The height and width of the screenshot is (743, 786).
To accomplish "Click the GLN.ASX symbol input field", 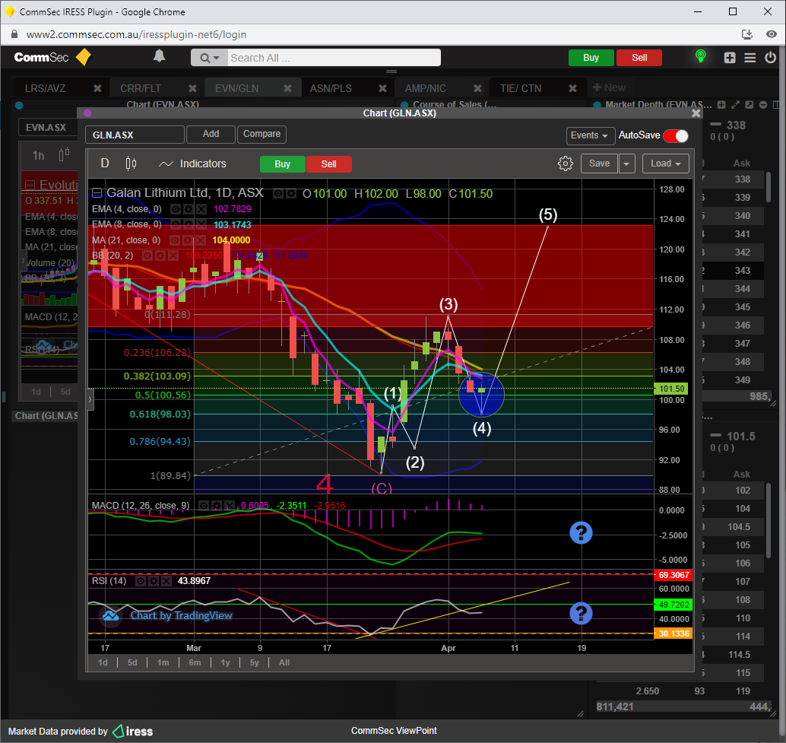I will (x=135, y=135).
